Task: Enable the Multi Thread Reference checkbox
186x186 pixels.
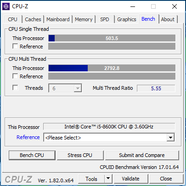Action: coord(15,76)
